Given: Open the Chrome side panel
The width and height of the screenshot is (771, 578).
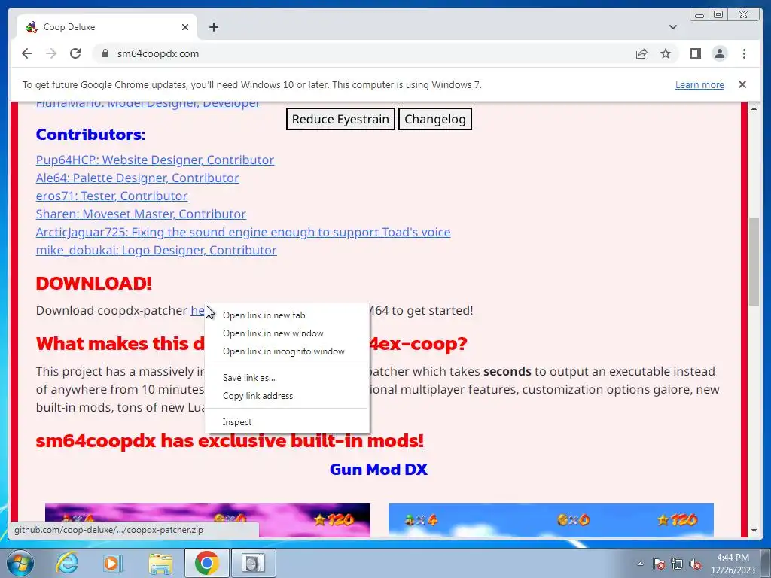Looking at the screenshot, I should [695, 53].
